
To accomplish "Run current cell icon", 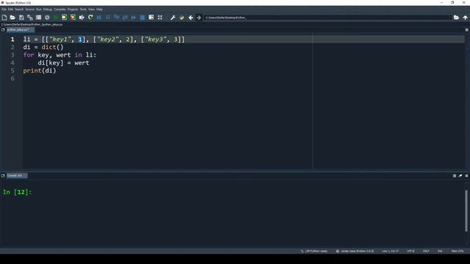I will 64,18.
